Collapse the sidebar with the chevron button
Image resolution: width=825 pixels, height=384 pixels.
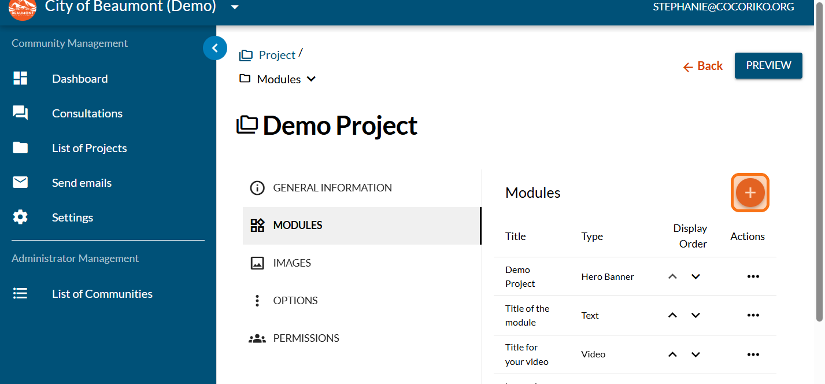(215, 49)
